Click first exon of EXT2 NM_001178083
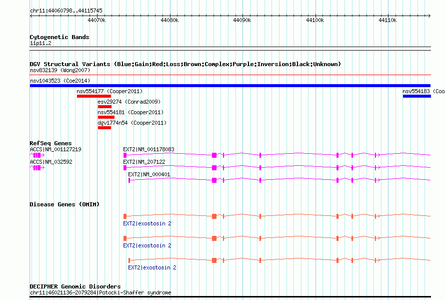This screenshot has height=300, width=445. pyautogui.click(x=125, y=155)
